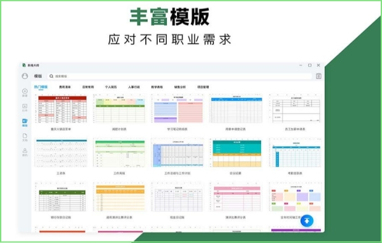
Task: Select 打开 (Open) in the left sidebar
Action: [25, 108]
